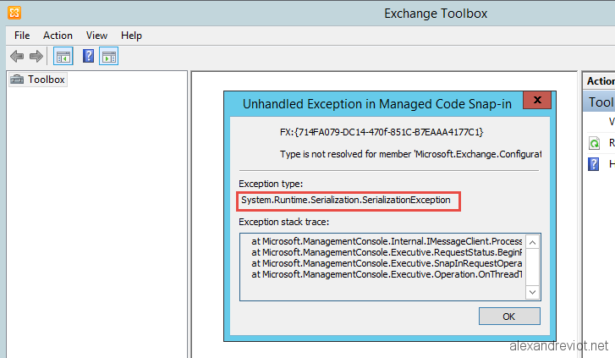Click OK to dismiss the exception dialog
The image size is (615, 358).
(x=509, y=317)
